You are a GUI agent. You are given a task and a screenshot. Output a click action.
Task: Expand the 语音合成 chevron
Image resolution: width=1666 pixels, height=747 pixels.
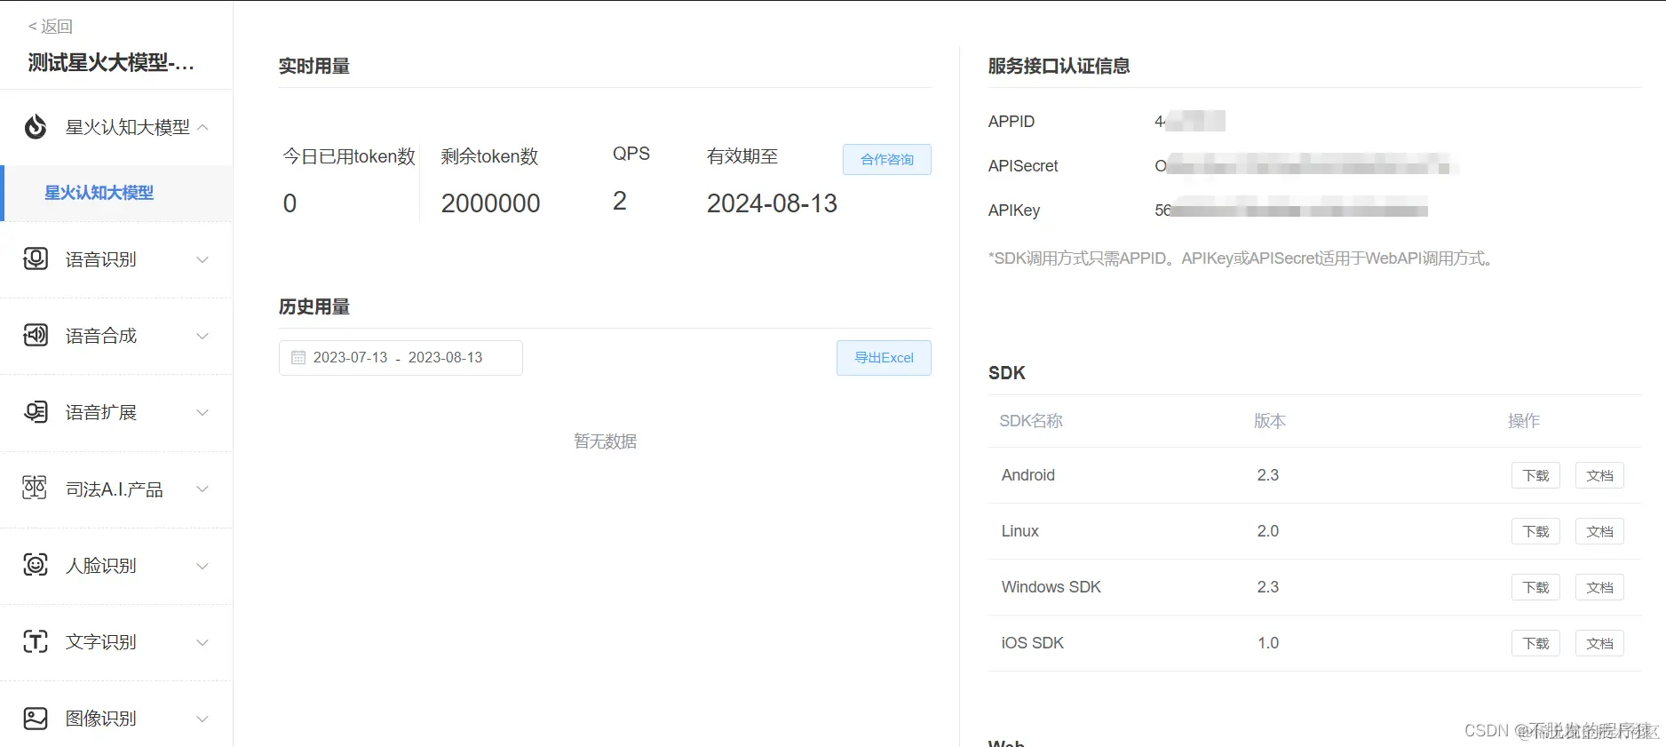tap(202, 336)
